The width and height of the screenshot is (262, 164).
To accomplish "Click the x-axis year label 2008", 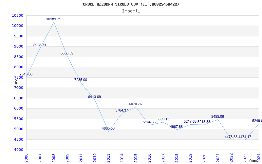I will pos(54,158).
